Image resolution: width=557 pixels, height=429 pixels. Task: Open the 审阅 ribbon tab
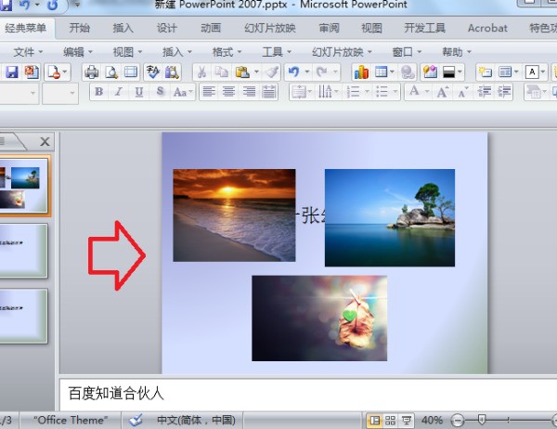[x=329, y=28]
